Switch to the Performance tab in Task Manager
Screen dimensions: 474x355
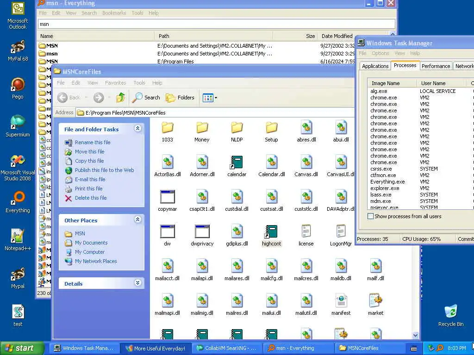(x=436, y=66)
